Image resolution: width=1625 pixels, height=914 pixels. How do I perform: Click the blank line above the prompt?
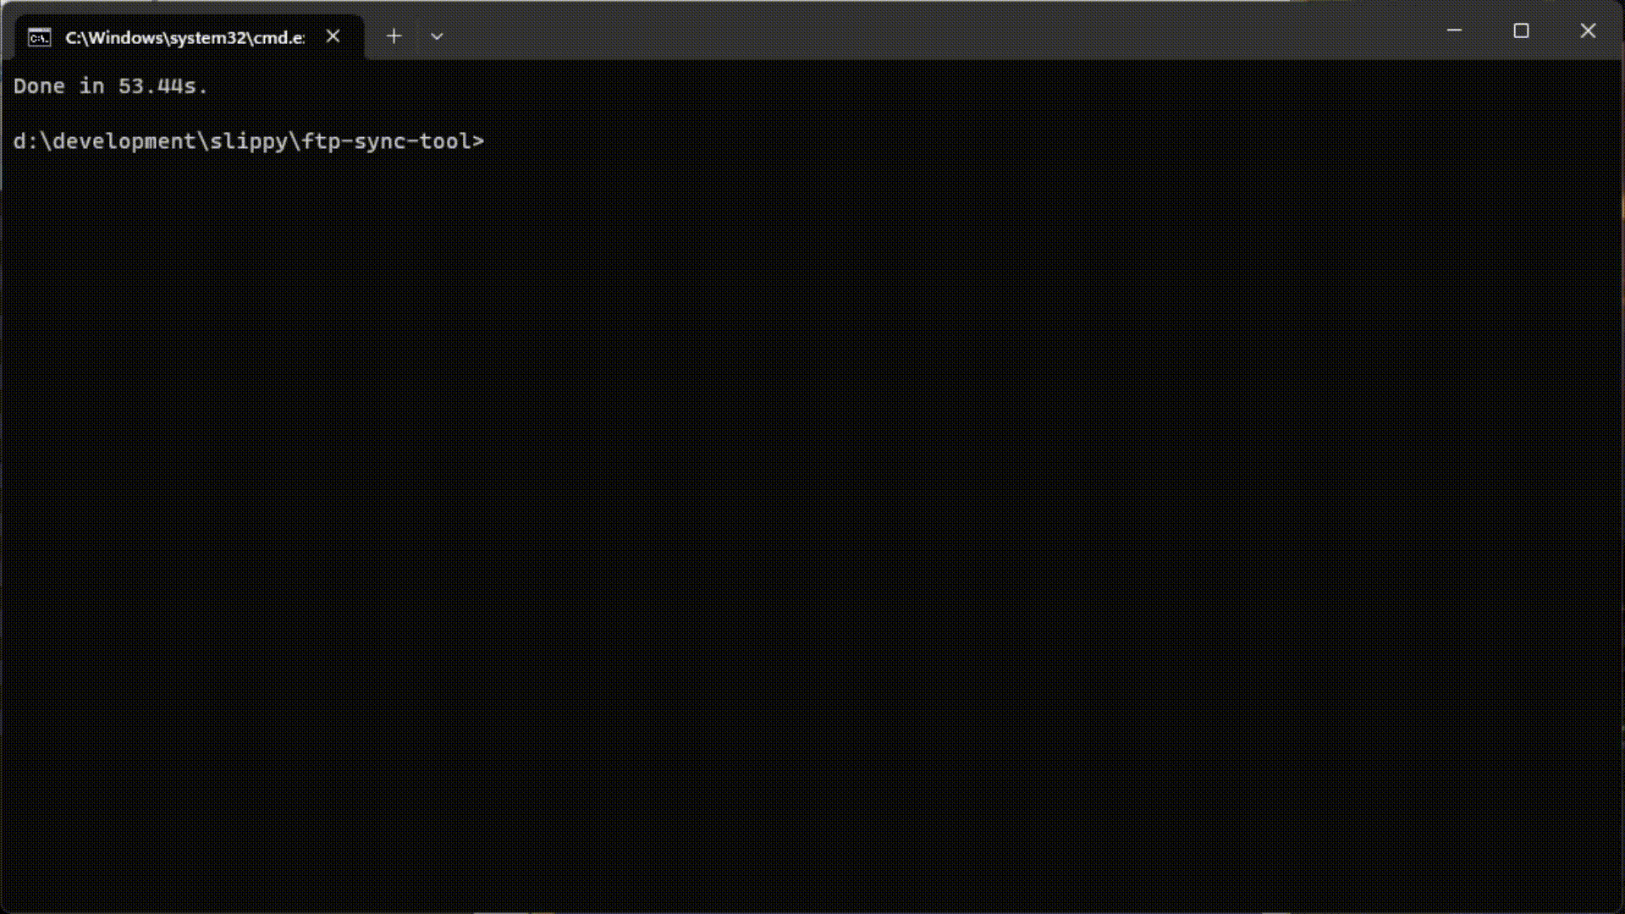coord(254,114)
